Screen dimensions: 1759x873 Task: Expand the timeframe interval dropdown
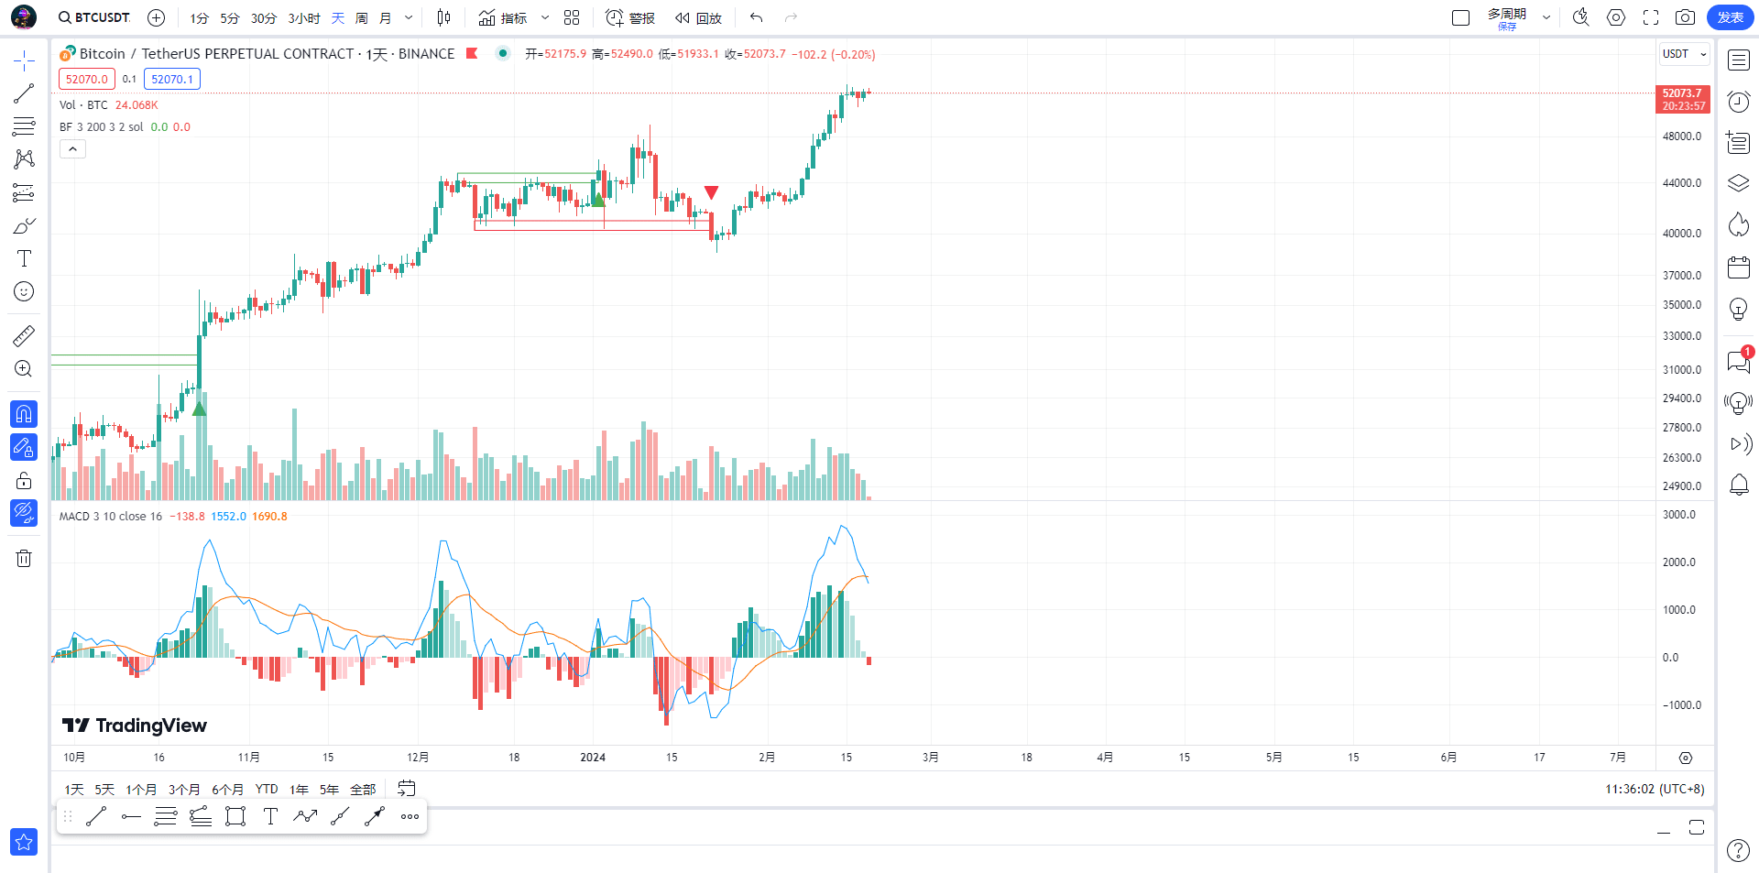coord(409,18)
